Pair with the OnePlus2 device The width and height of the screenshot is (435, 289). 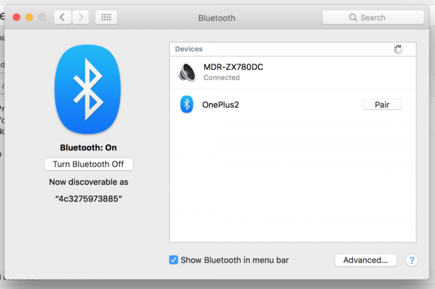[382, 105]
